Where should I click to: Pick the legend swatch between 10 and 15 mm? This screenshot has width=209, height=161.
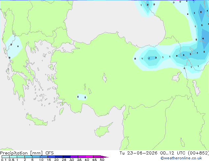44,157
